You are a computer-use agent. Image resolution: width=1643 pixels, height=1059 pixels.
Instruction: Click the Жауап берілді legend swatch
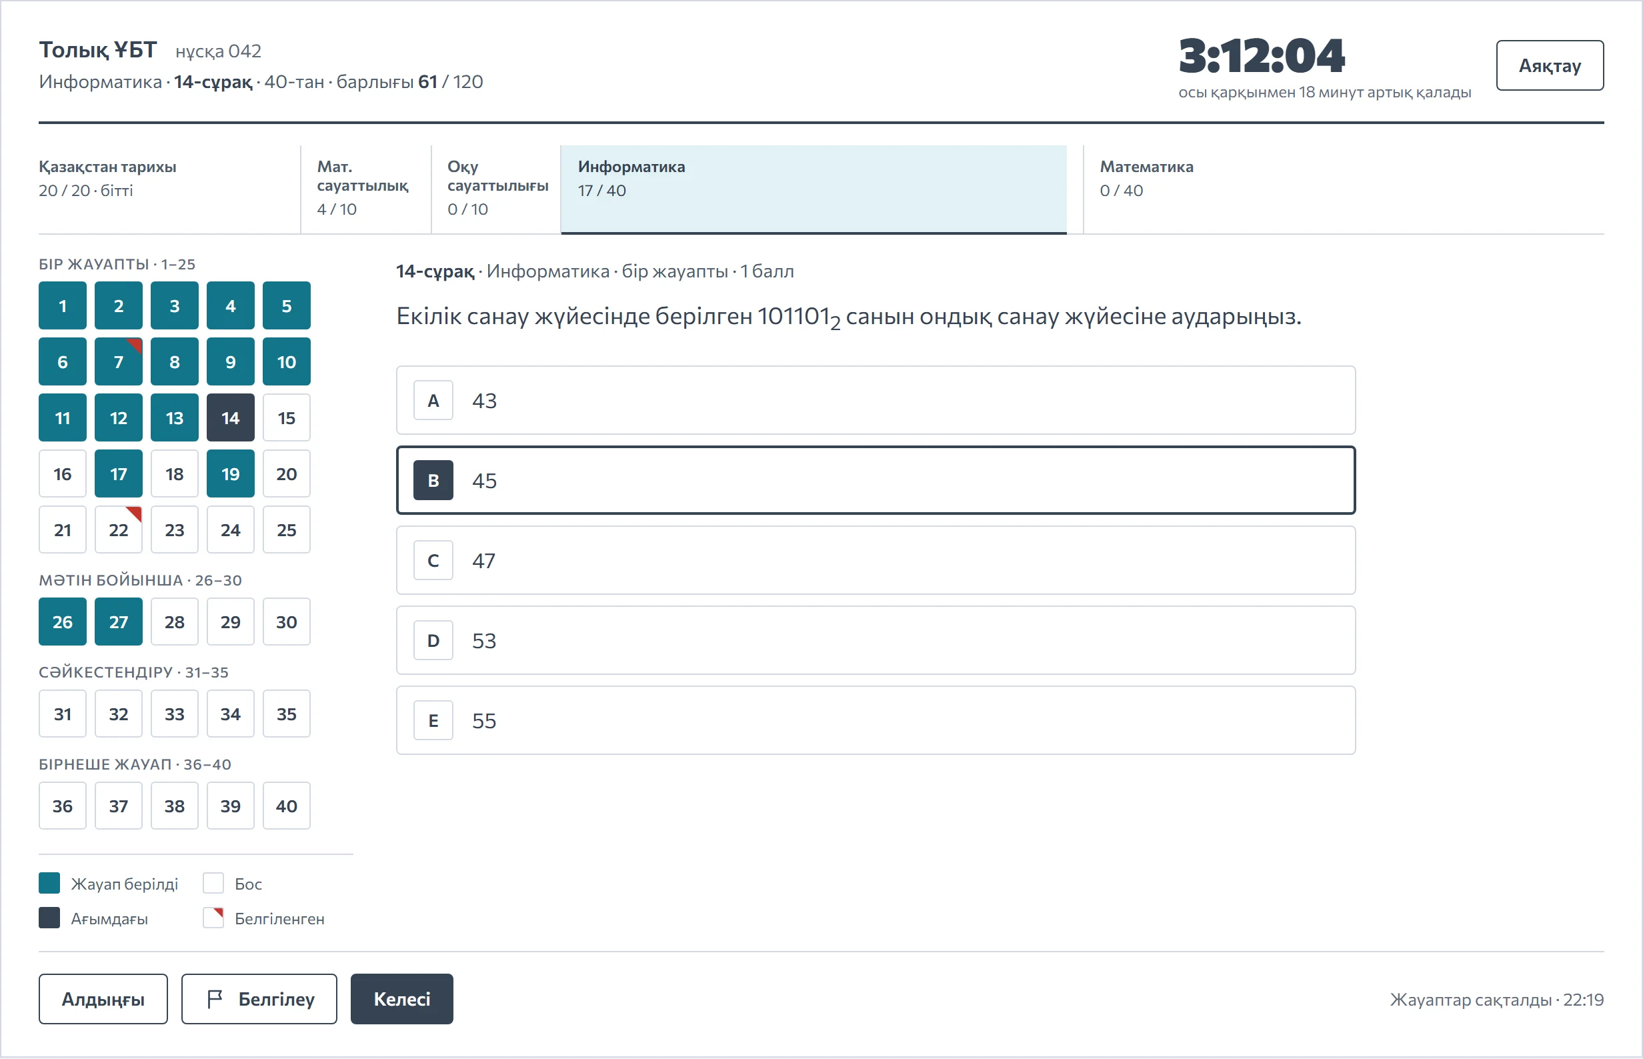point(49,883)
